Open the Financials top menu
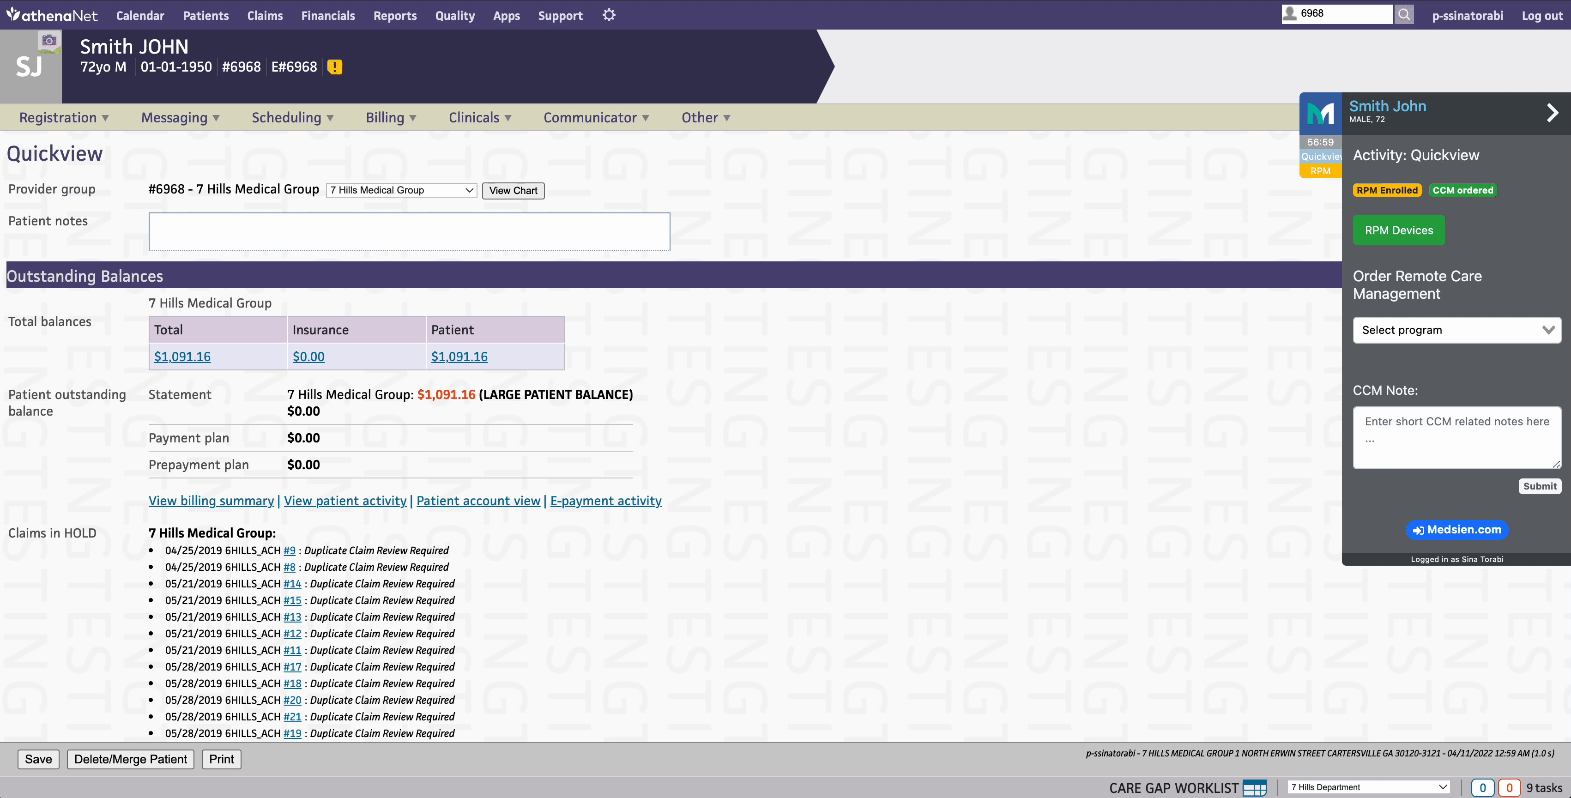The width and height of the screenshot is (1571, 798). 327,15
